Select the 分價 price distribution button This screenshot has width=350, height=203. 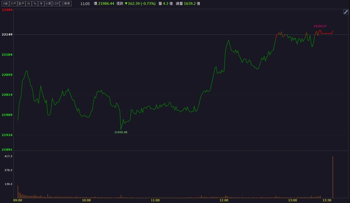pyautogui.click(x=48, y=4)
